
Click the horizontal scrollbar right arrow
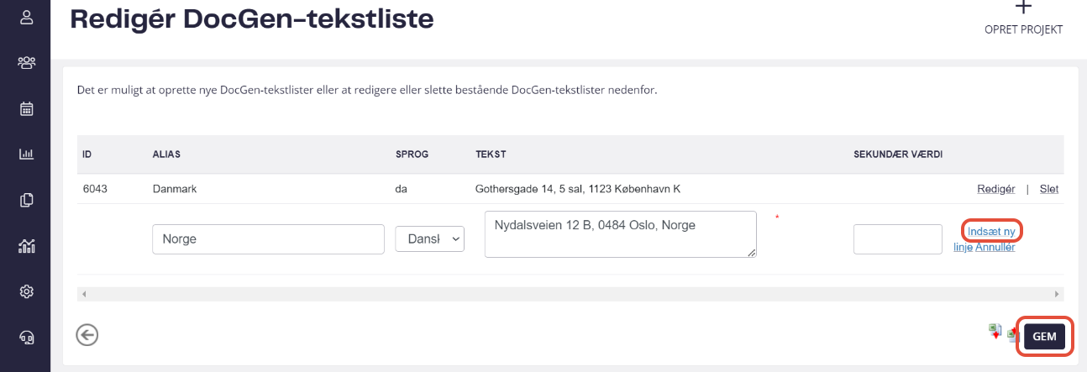1057,294
